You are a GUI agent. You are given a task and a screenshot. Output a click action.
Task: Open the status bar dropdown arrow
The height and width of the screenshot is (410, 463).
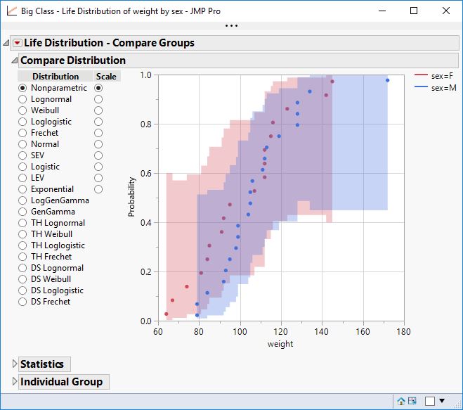click(442, 401)
